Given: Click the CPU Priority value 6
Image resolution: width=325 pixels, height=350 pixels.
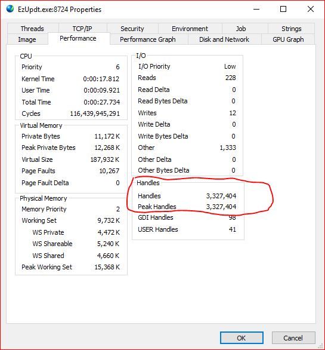Looking at the screenshot, I should tap(117, 67).
